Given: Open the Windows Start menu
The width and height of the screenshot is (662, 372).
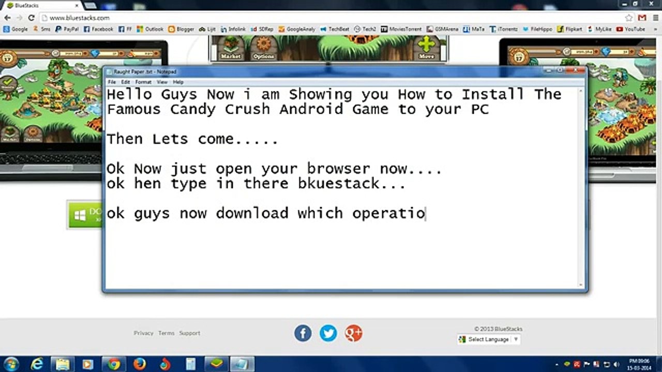Looking at the screenshot, I should (11, 364).
